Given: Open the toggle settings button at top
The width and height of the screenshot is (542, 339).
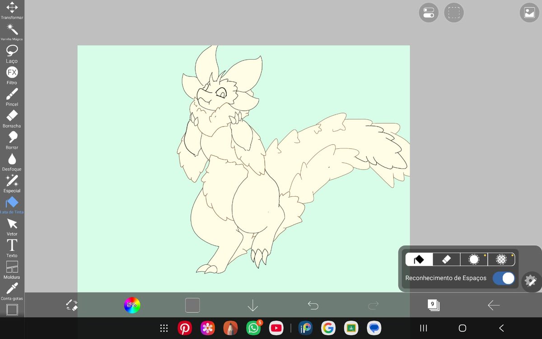Looking at the screenshot, I should tap(429, 13).
